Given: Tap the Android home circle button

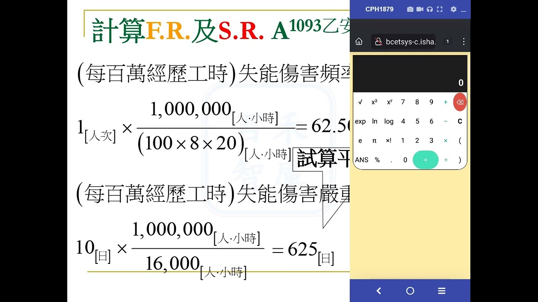Looking at the screenshot, I should (x=410, y=291).
